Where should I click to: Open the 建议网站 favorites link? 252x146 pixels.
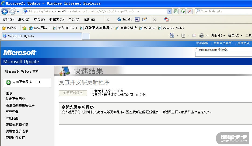(x=38, y=28)
